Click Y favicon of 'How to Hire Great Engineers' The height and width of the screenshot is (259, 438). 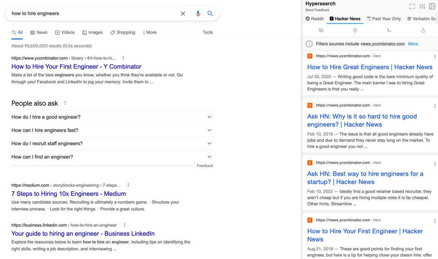tap(310, 56)
